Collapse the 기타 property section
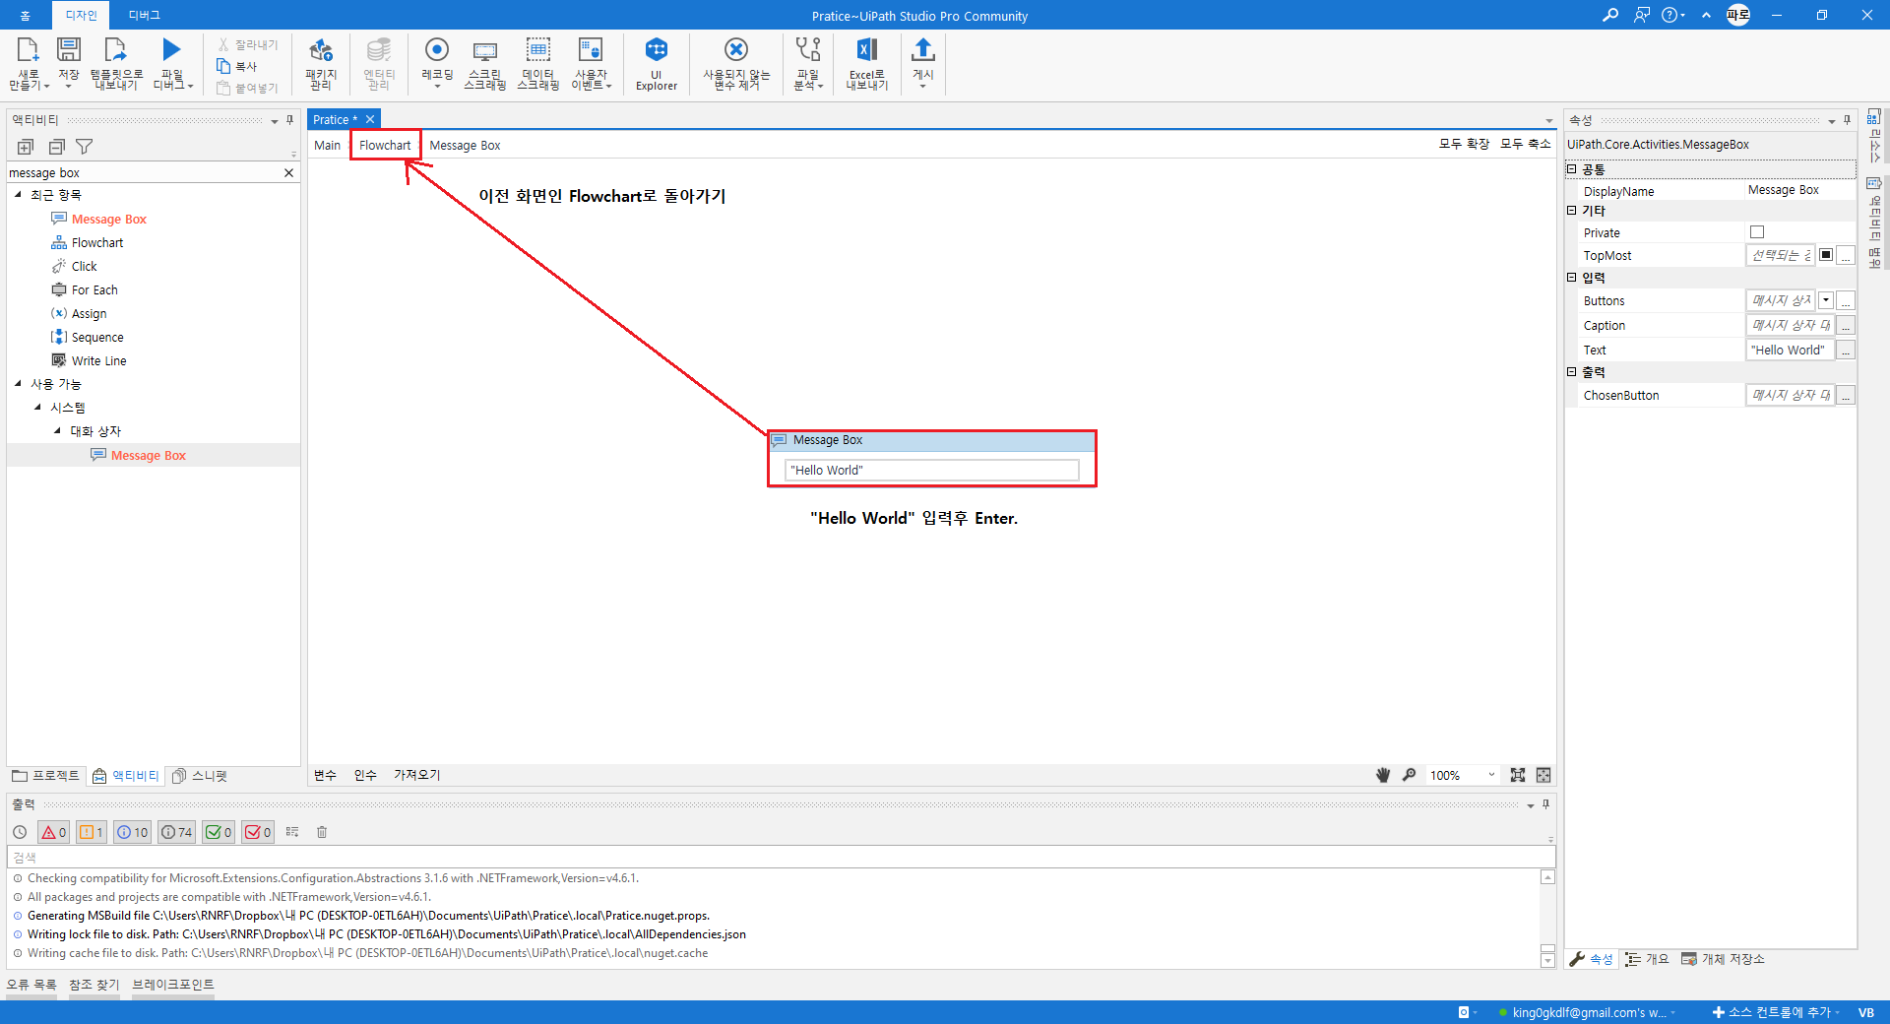Viewport: 1890px width, 1024px height. click(x=1572, y=210)
